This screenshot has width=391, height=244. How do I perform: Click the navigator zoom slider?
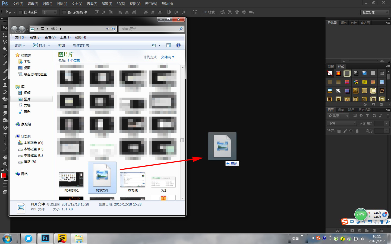pos(363,61)
